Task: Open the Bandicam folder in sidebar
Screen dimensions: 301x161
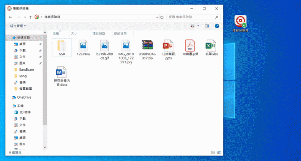Action: coord(26,70)
